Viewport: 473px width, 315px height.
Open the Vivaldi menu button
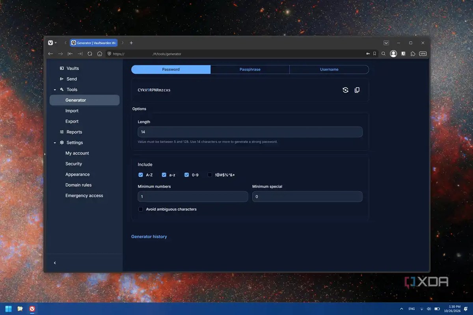coord(52,43)
